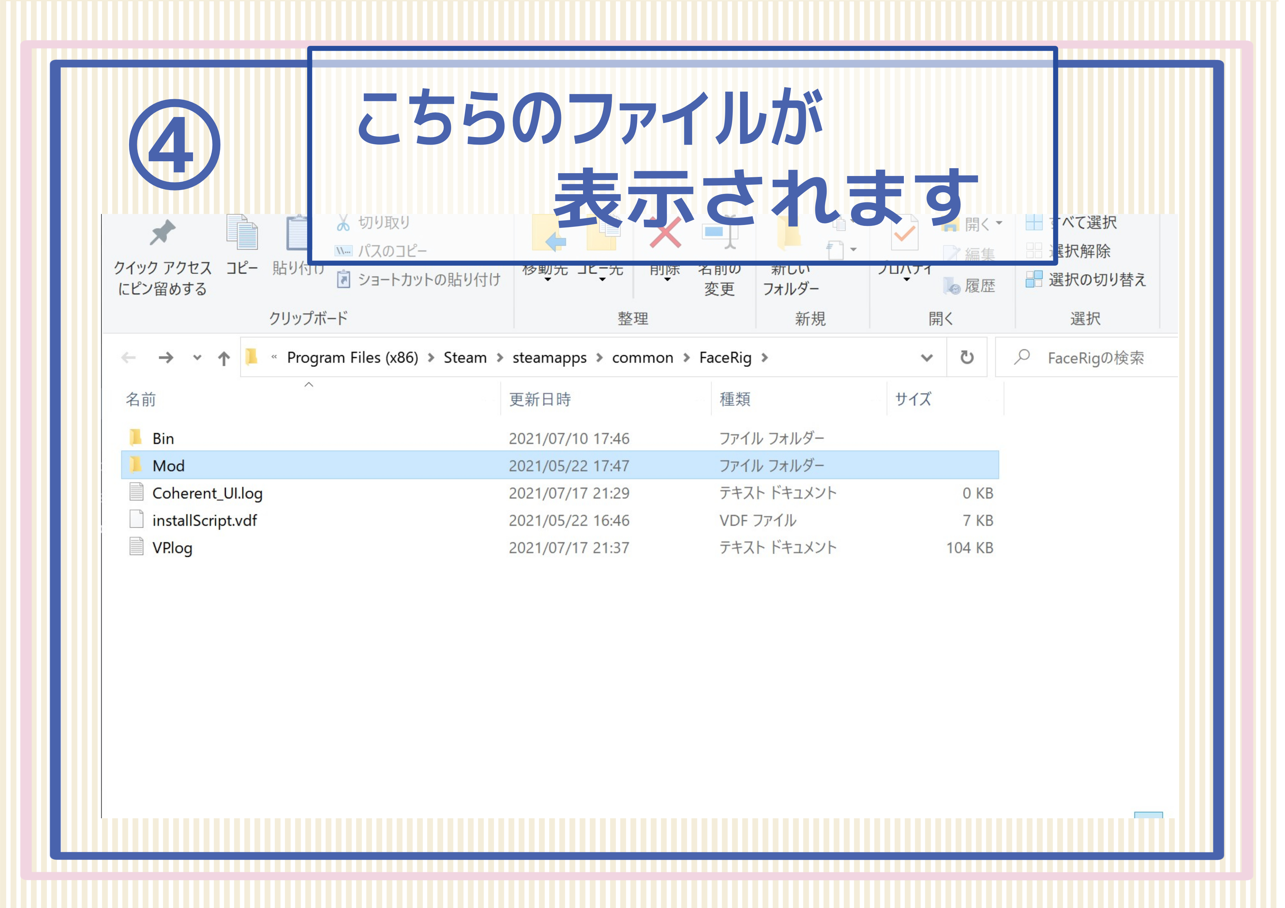Navigate forward with the arrow button
The height and width of the screenshot is (908, 1285).
[166, 358]
